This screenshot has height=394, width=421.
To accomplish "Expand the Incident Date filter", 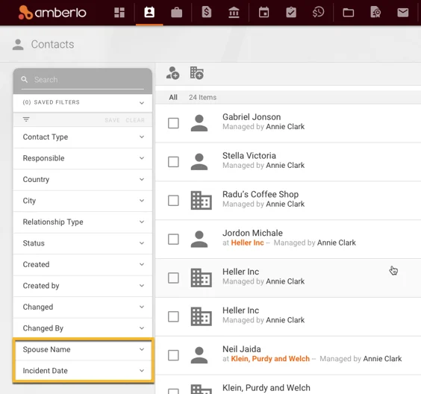I will click(x=84, y=371).
